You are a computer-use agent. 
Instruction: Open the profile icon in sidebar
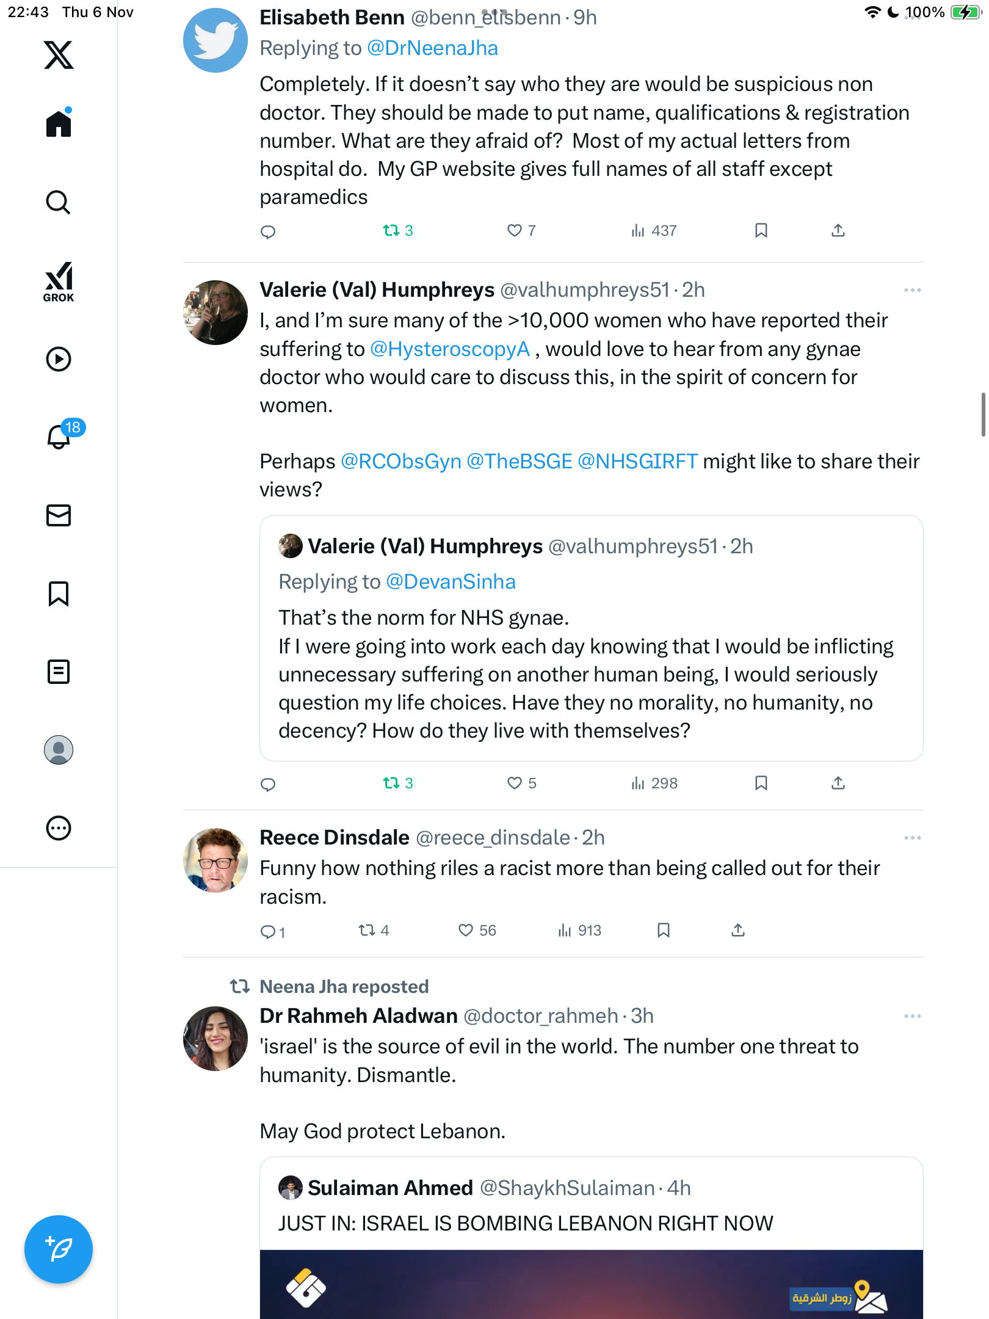[59, 750]
